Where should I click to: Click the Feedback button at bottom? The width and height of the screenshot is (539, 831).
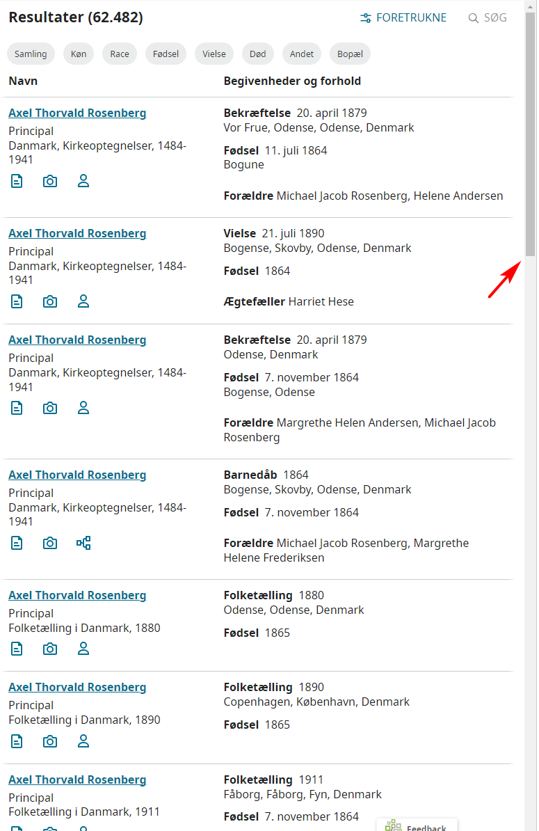coord(417,825)
